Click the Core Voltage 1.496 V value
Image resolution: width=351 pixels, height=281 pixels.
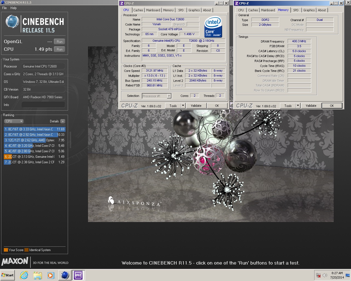pos(189,34)
